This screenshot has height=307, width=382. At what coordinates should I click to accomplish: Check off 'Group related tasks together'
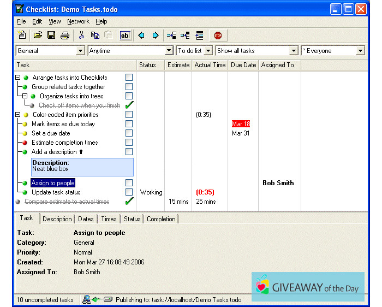point(129,86)
